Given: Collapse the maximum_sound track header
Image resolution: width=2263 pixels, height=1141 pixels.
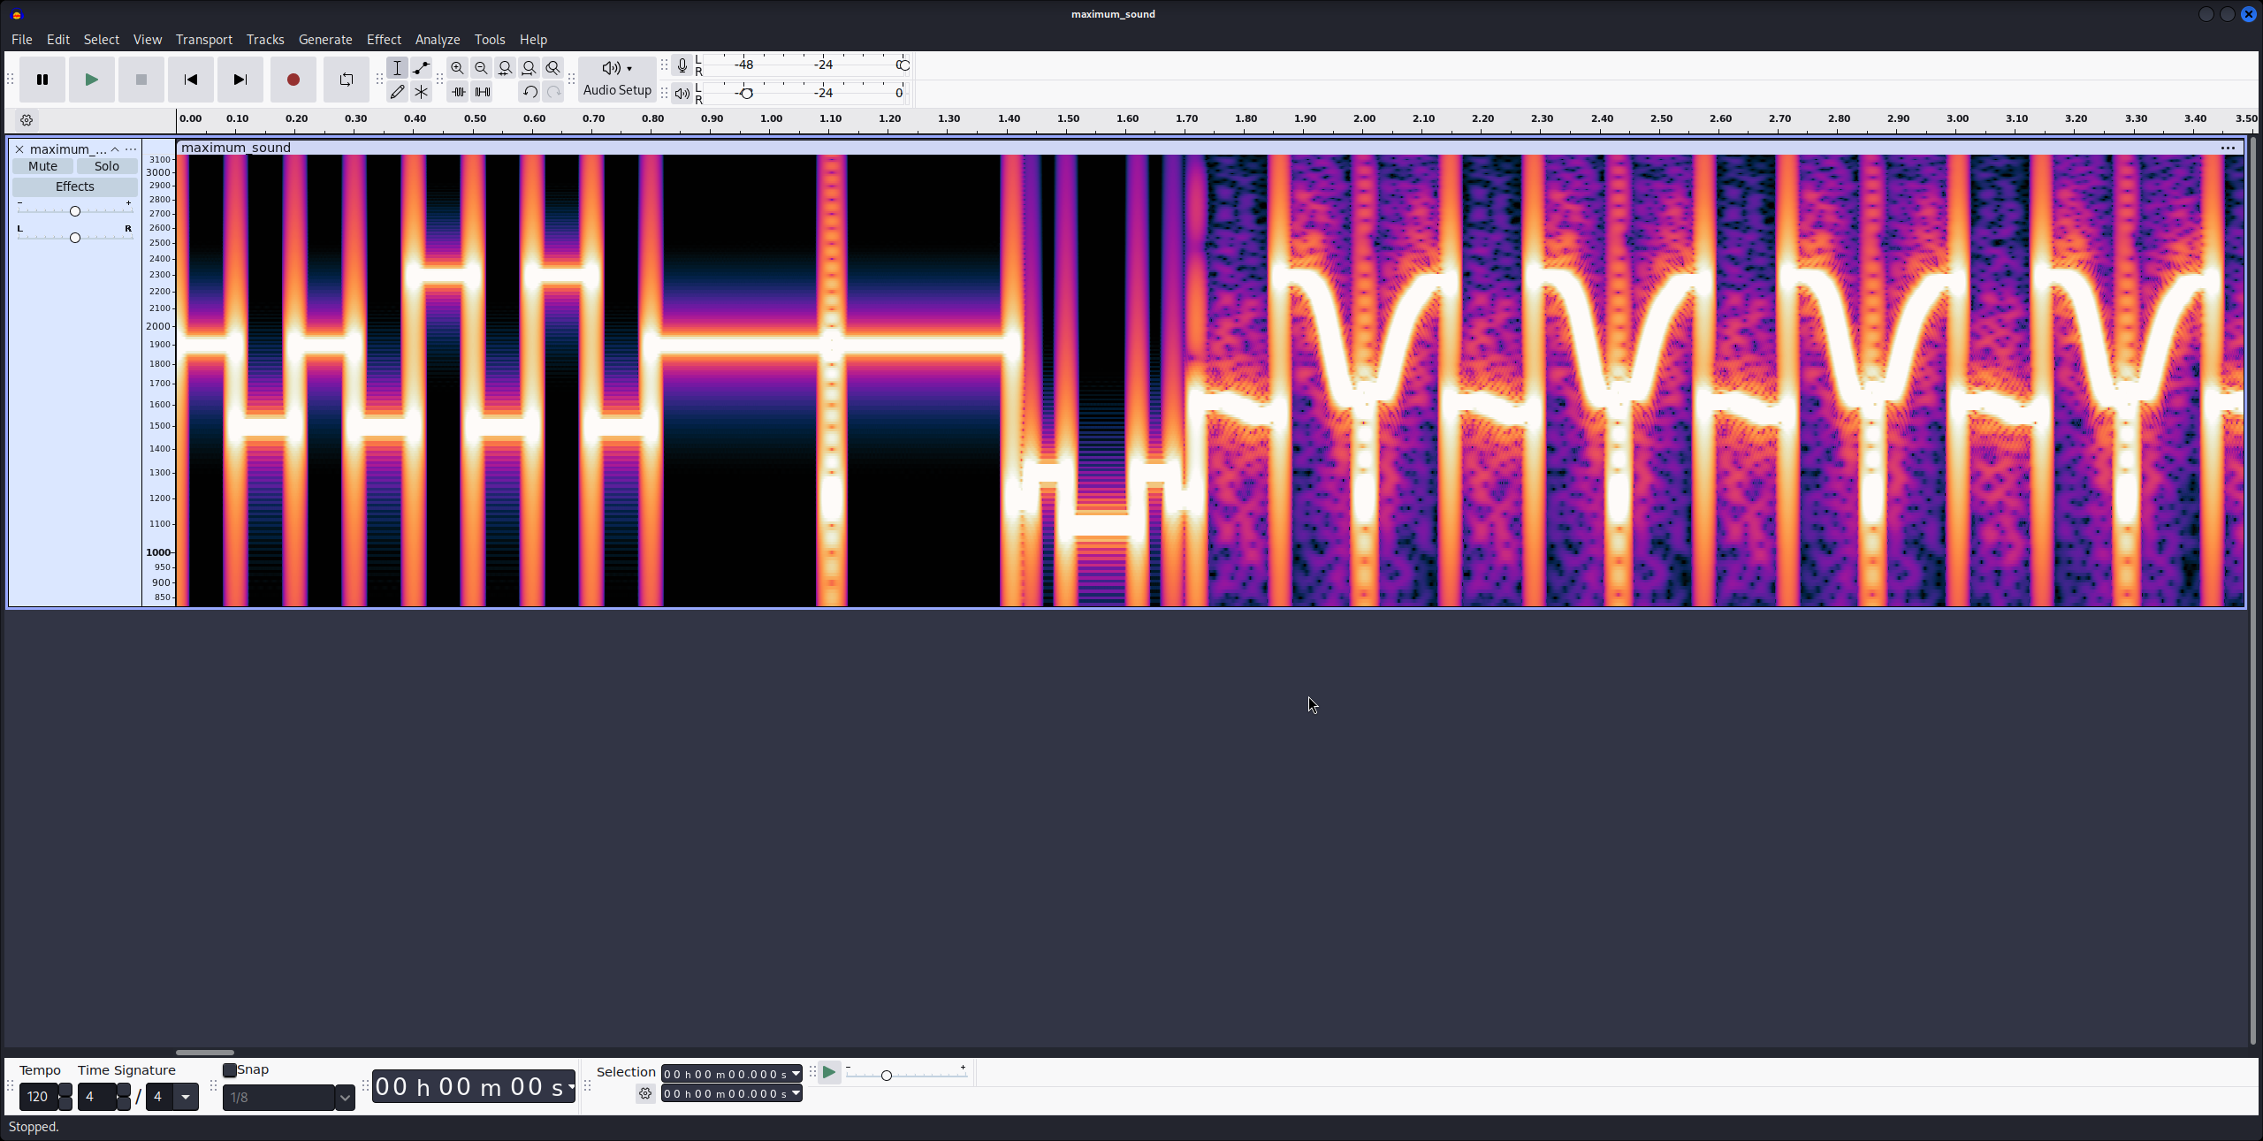Looking at the screenshot, I should coord(115,148).
